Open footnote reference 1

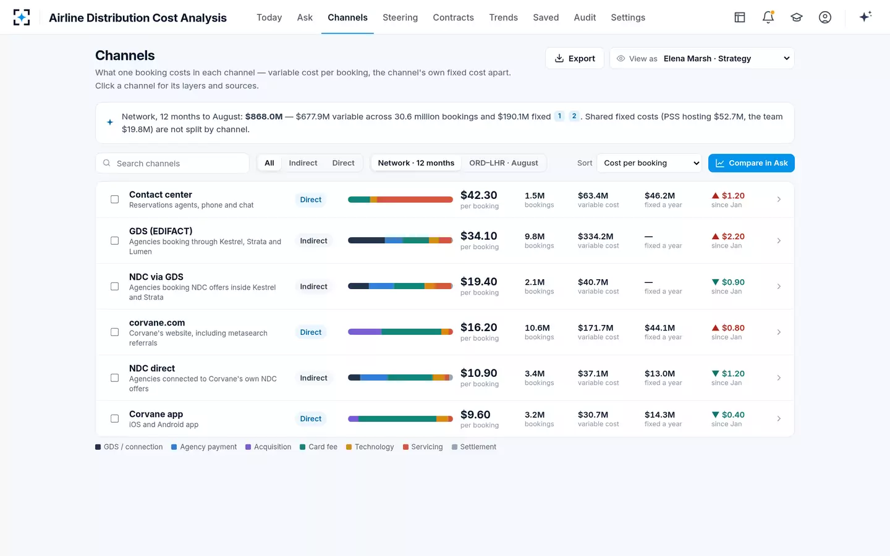(x=559, y=116)
